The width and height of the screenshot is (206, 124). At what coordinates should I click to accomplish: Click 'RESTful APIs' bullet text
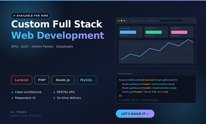66,92
